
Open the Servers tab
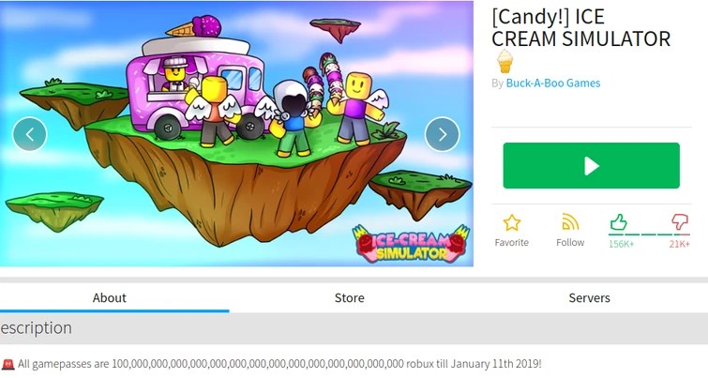589,297
